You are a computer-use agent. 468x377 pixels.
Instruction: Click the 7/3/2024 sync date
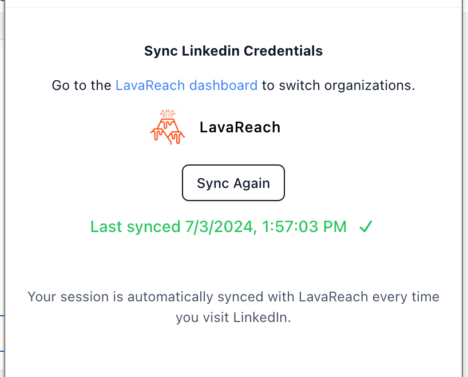tap(219, 227)
